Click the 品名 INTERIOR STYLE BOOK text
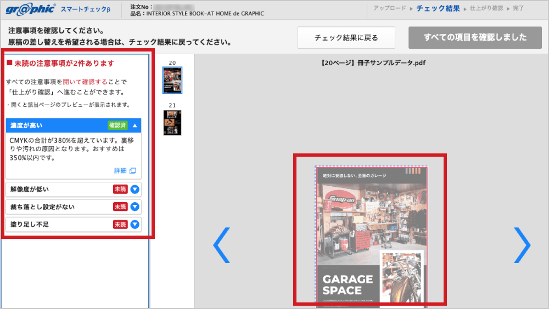 pyautogui.click(x=197, y=14)
